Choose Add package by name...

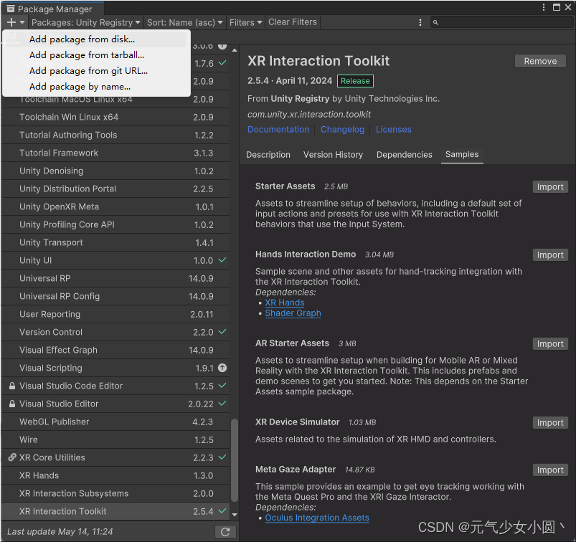tap(95, 87)
